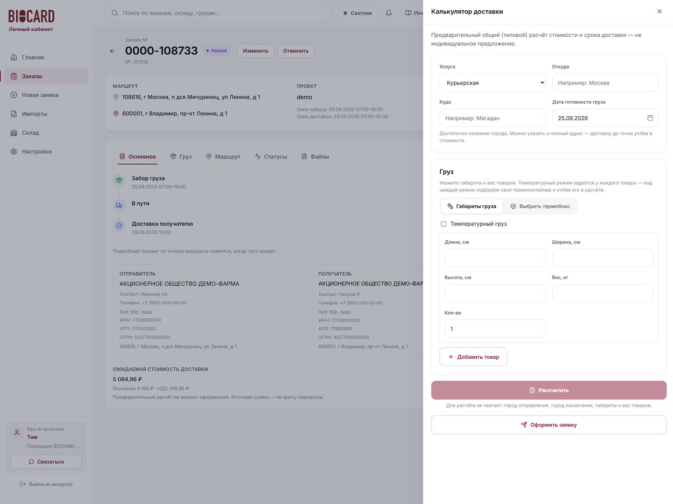Click the pickup box status icon
Viewport: 673px width, 504px height.
tap(119, 180)
